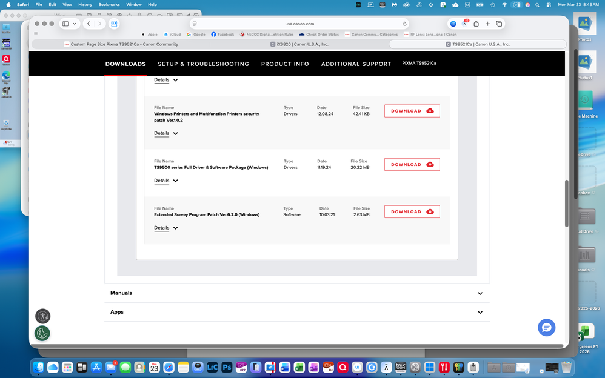Open NECCC Digital Competition Rules bookmark

point(267,35)
